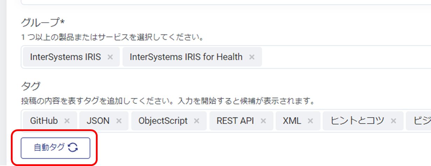Remove the InterSystems IRIS group chip
This screenshot has width=431, height=166.
pos(110,57)
